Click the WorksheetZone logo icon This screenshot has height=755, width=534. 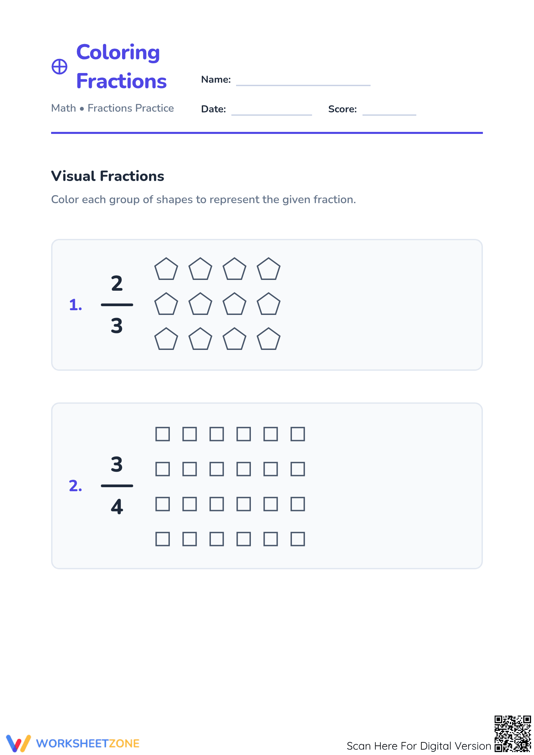[18, 743]
